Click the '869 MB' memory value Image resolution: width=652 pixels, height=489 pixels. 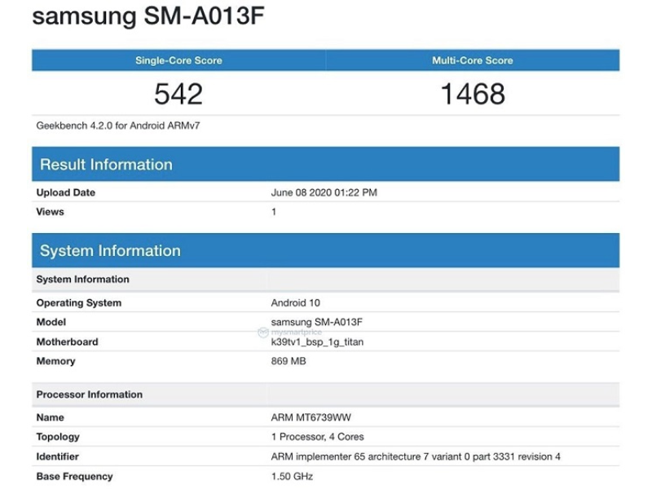289,361
